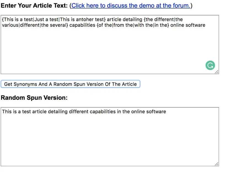This screenshot has height=178, width=229.
Task: Click the article textarea resize handle
Action: (x=217, y=72)
